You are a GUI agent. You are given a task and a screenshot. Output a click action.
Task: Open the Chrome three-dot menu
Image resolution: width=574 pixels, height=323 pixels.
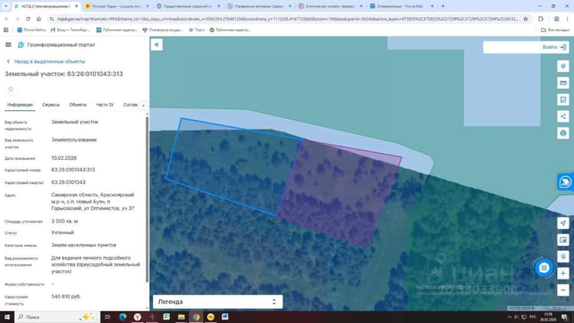567,18
